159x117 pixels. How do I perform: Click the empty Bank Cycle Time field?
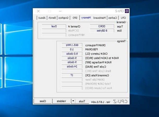pos(72,71)
